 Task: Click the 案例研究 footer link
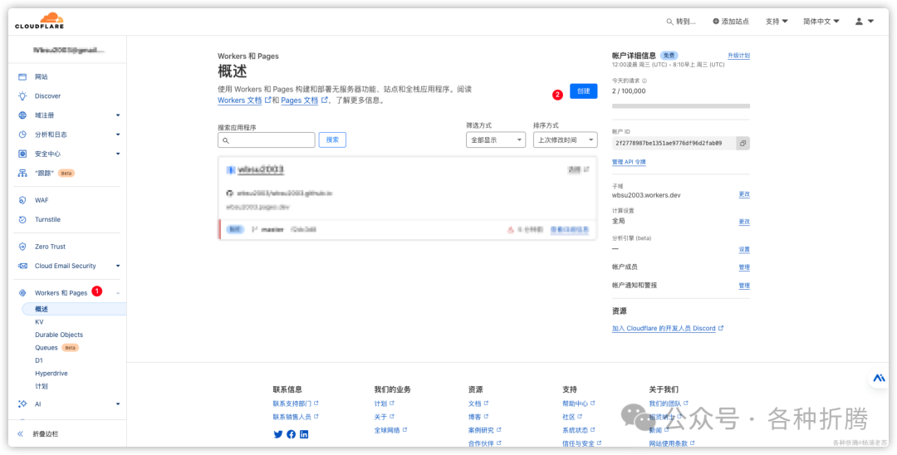484,430
